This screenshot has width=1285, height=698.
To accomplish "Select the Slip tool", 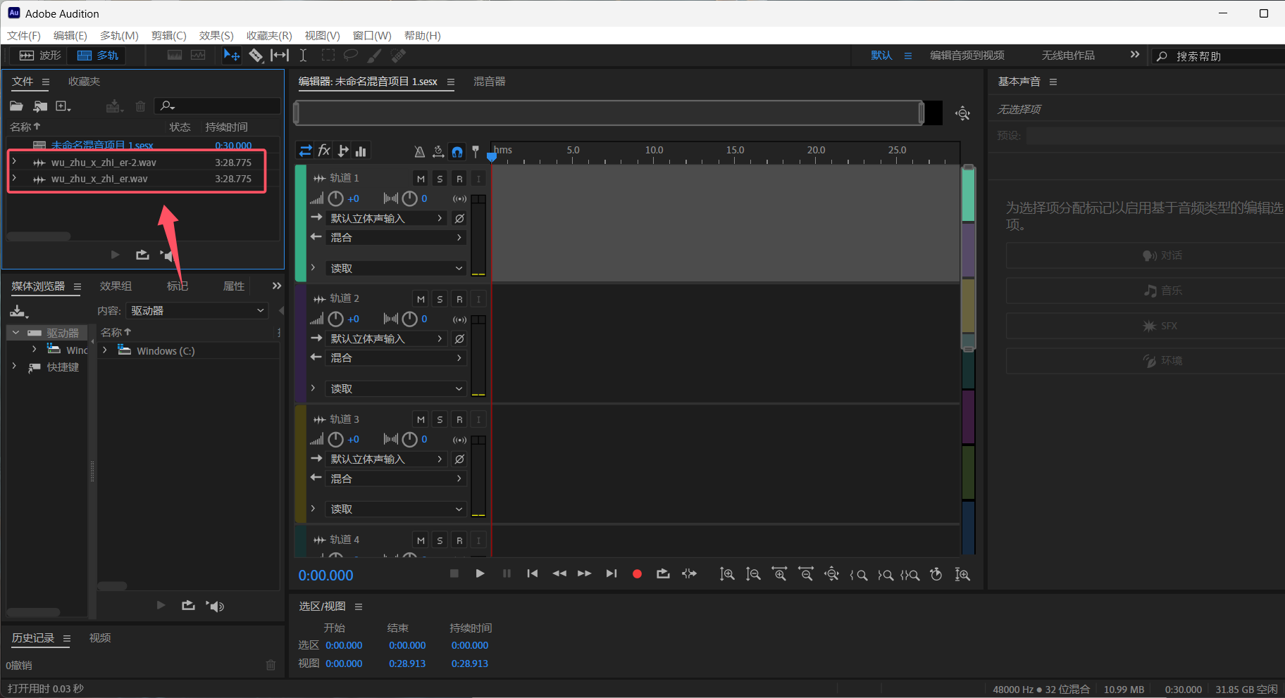I will tap(280, 55).
